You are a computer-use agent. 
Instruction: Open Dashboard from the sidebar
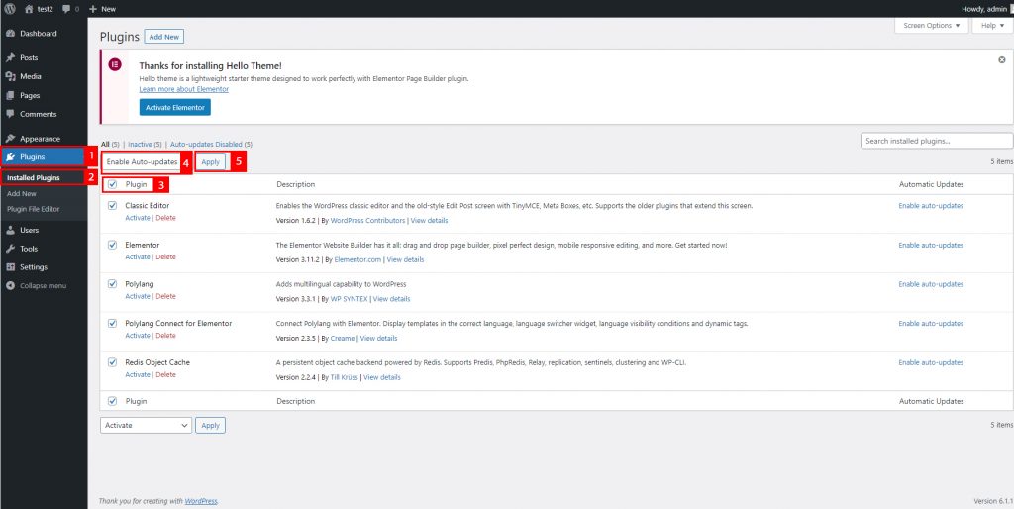[38, 34]
